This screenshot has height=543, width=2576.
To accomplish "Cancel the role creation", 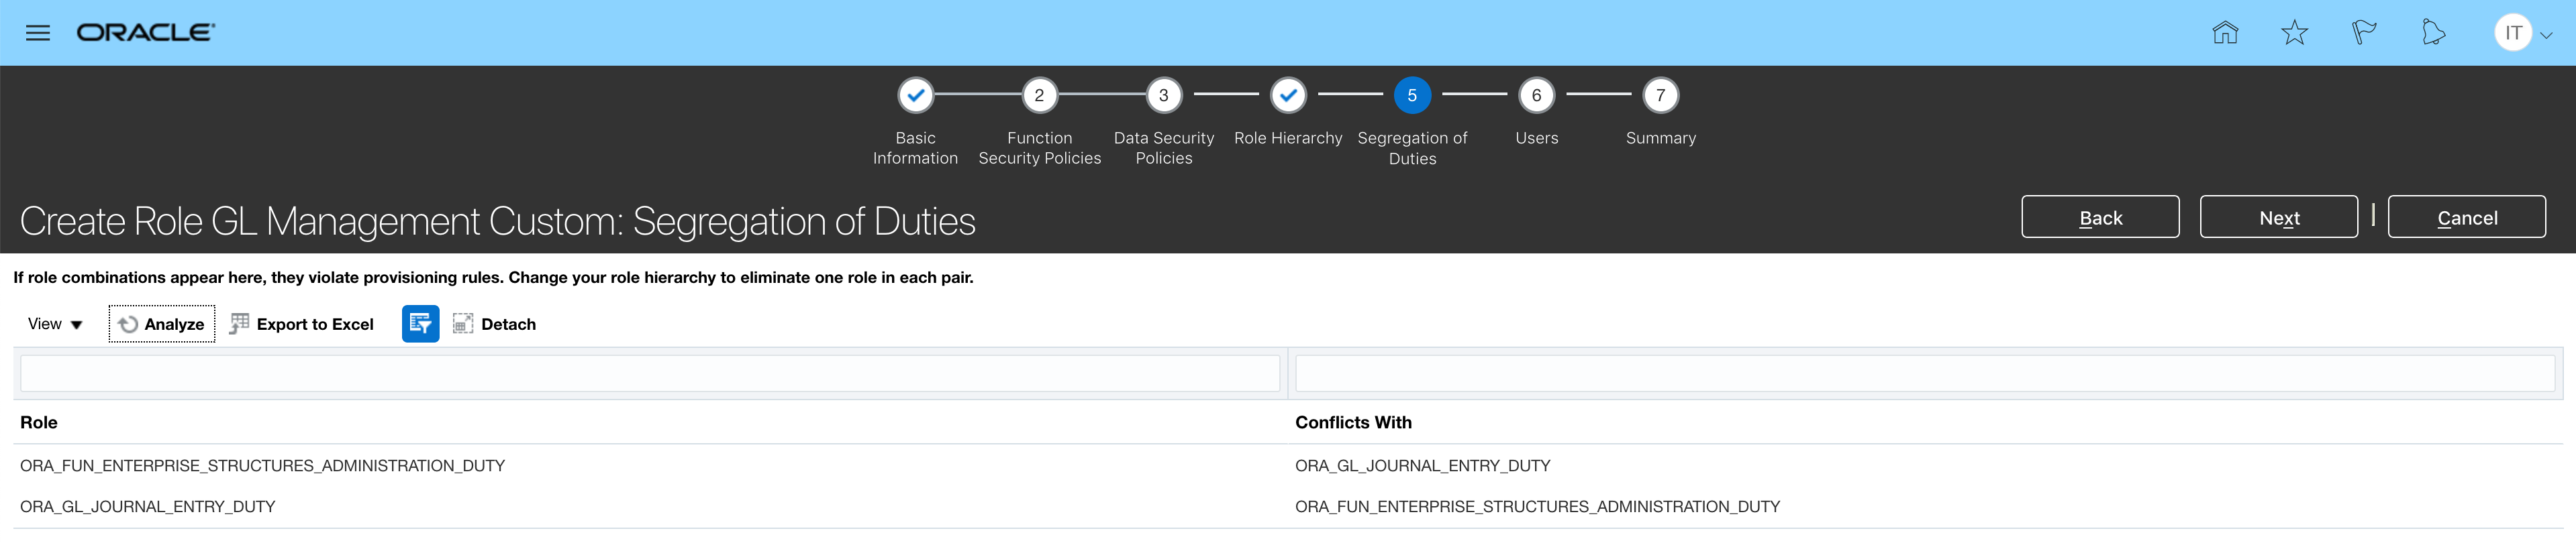I will (x=2466, y=218).
